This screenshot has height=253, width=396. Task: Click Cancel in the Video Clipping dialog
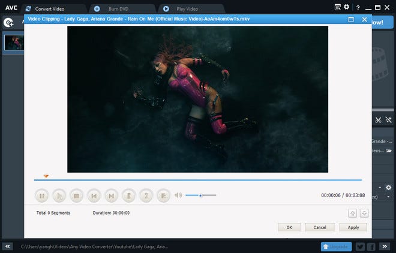click(x=320, y=228)
